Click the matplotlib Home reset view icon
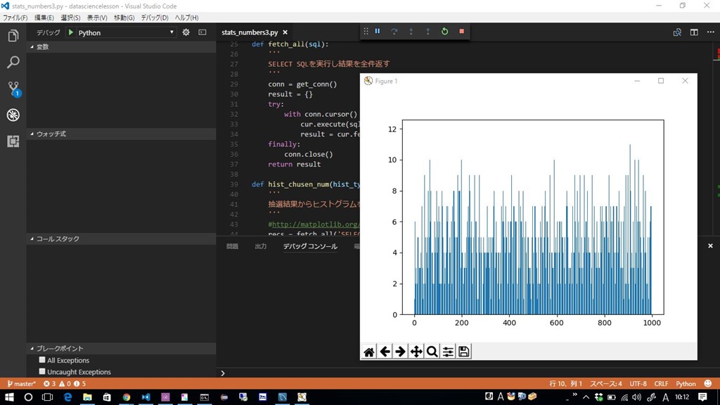 pyautogui.click(x=369, y=352)
